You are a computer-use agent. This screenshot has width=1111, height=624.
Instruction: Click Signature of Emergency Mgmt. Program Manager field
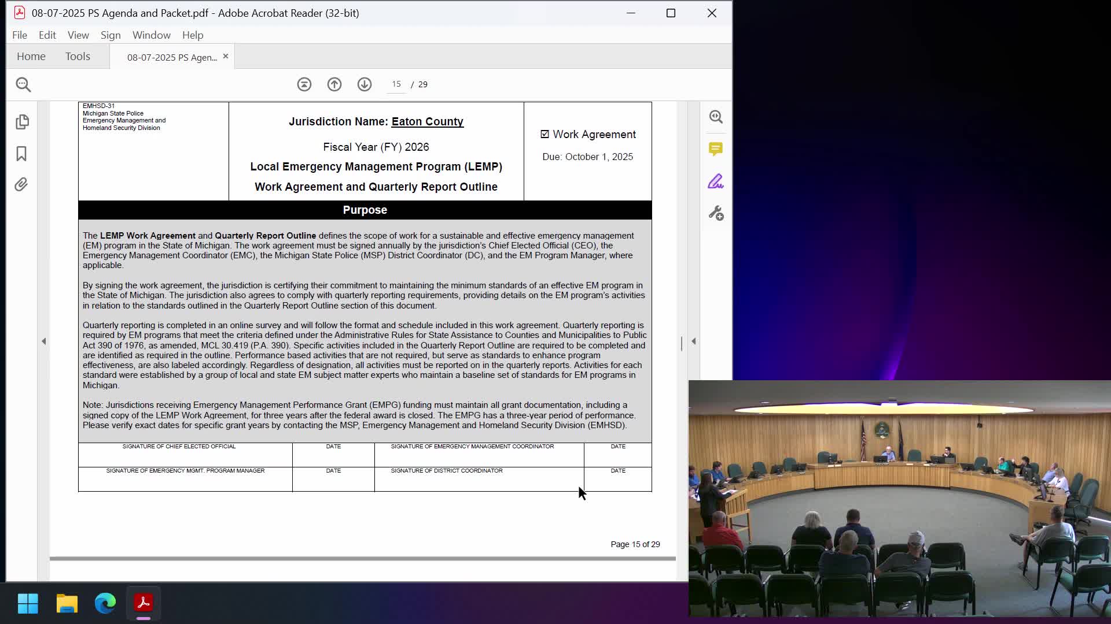click(185, 480)
